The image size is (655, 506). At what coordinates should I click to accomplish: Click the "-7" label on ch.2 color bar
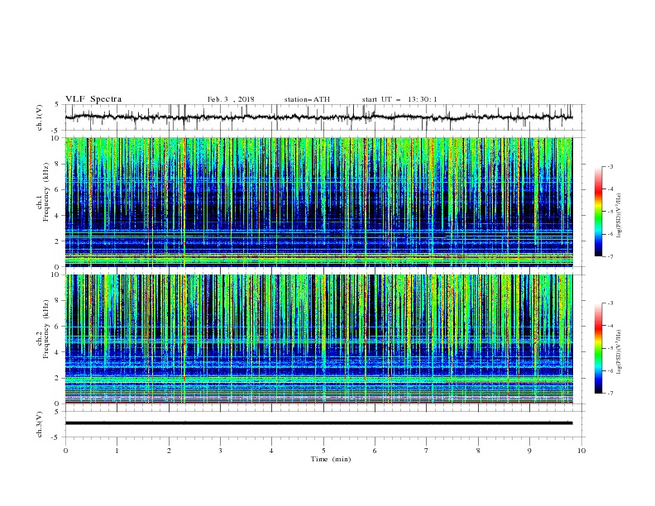click(610, 394)
